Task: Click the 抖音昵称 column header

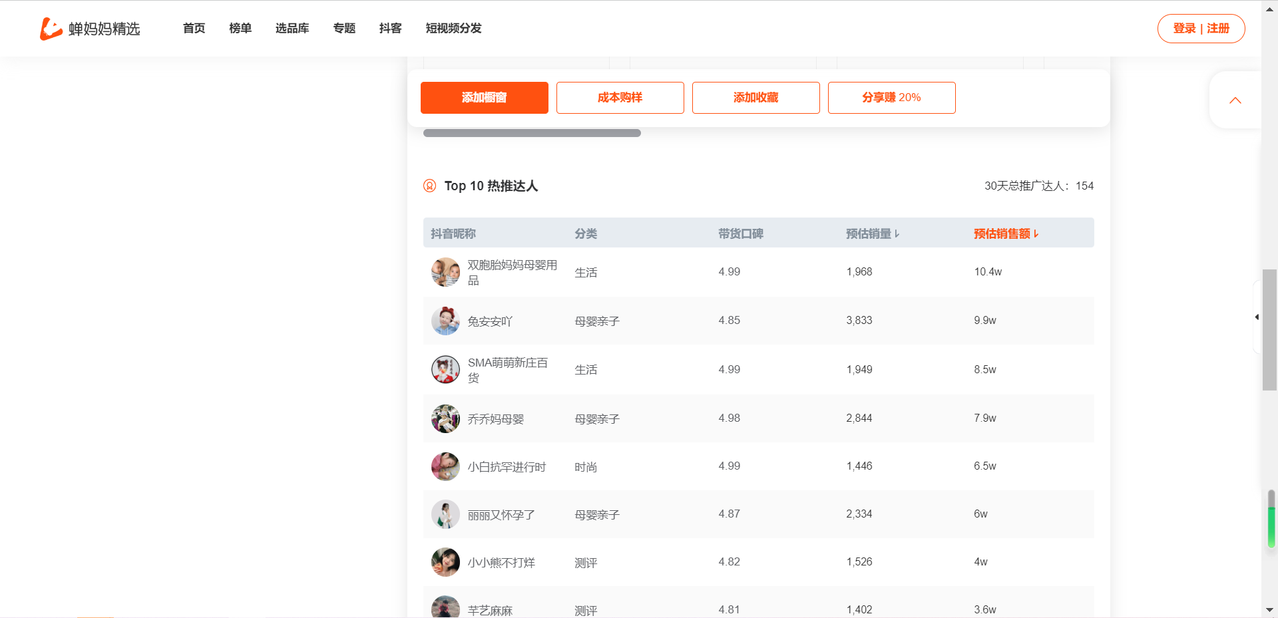Action: tap(453, 233)
